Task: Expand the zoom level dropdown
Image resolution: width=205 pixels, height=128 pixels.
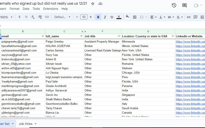Action: tap(11, 17)
